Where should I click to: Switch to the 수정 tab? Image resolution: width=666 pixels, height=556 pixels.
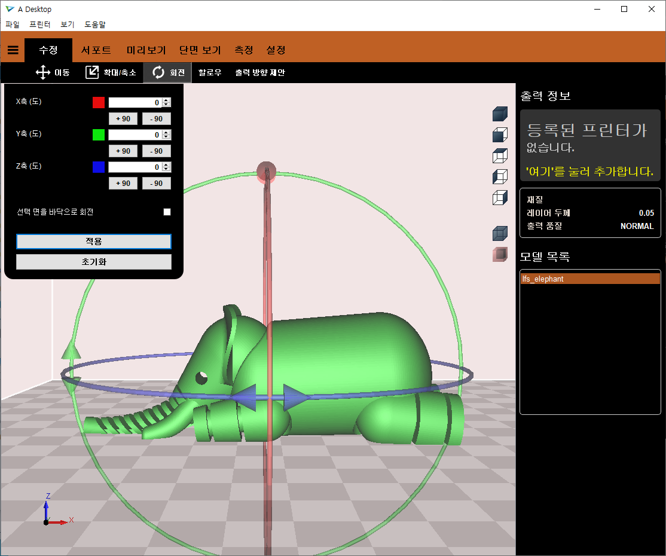[48, 50]
